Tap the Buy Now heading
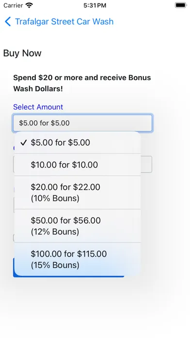 tap(22, 53)
